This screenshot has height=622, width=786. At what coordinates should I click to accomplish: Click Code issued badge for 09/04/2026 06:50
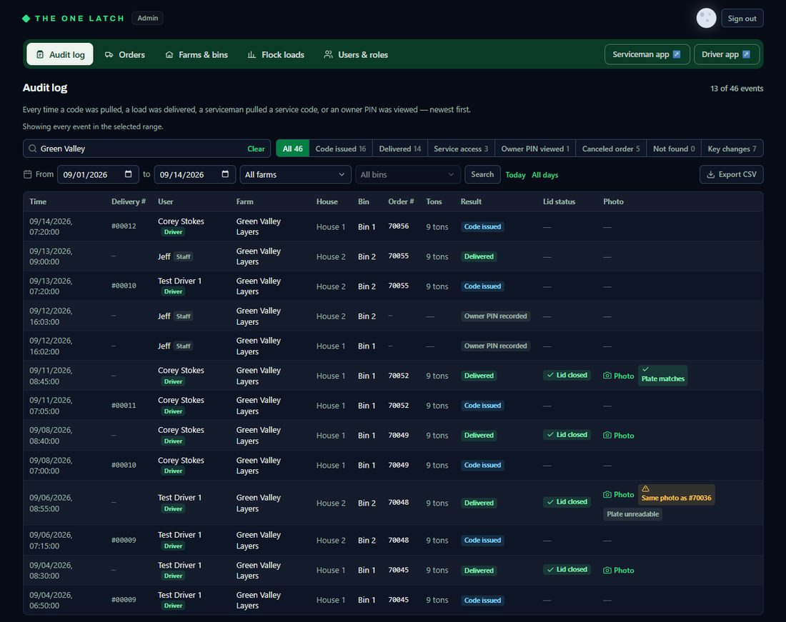point(482,601)
